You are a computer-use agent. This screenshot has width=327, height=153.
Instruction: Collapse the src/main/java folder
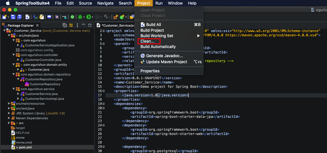[x=9, y=35]
